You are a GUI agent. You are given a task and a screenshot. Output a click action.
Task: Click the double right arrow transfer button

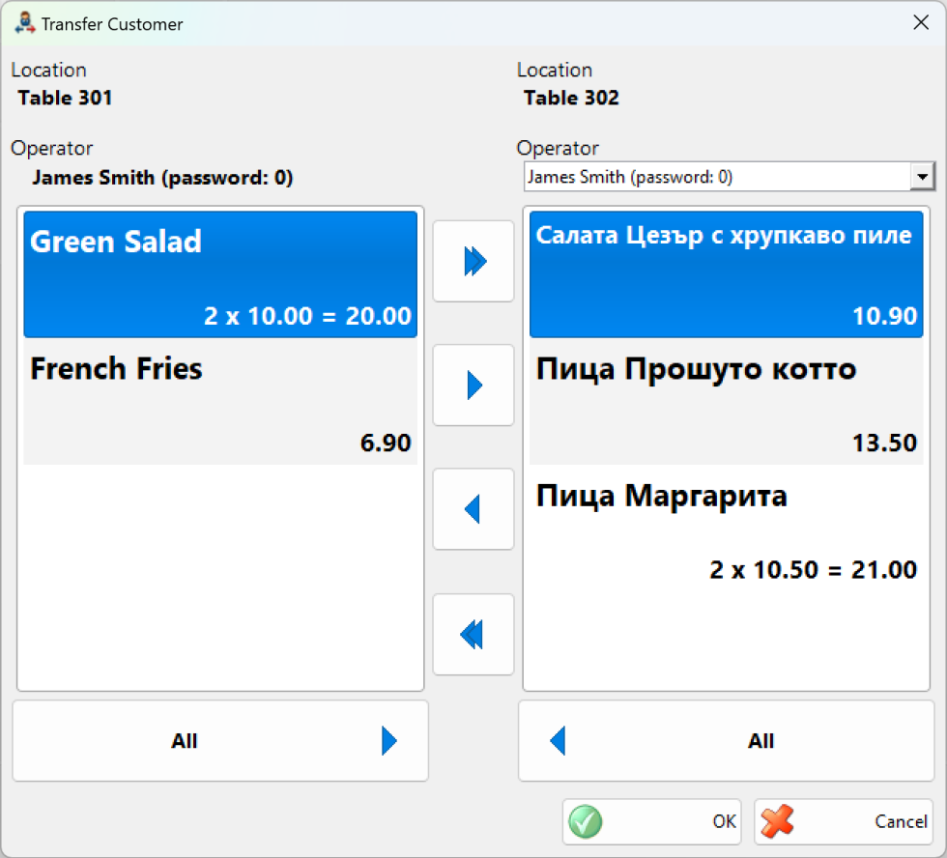click(473, 261)
